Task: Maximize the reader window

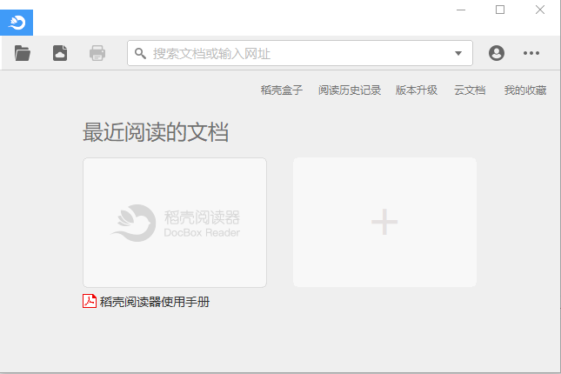Action: point(500,10)
